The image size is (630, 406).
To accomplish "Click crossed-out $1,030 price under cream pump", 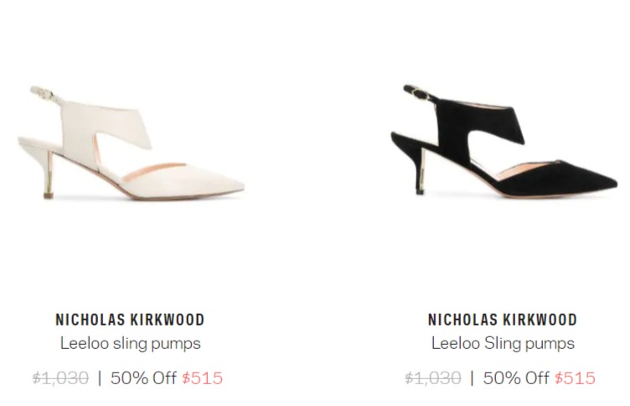I will tap(60, 377).
